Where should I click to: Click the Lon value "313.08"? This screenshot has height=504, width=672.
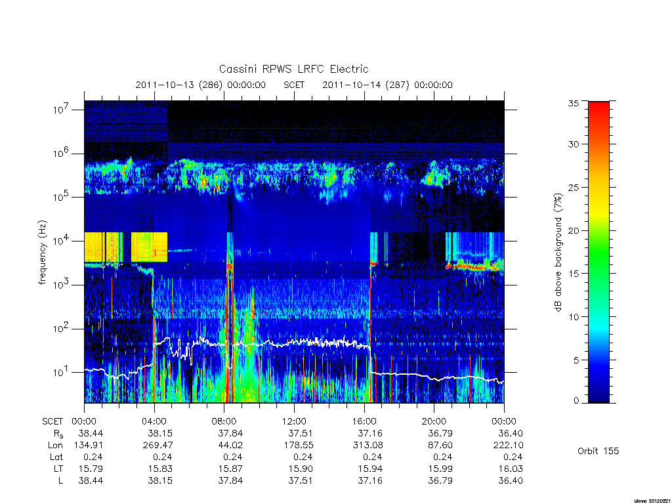pyautogui.click(x=367, y=446)
